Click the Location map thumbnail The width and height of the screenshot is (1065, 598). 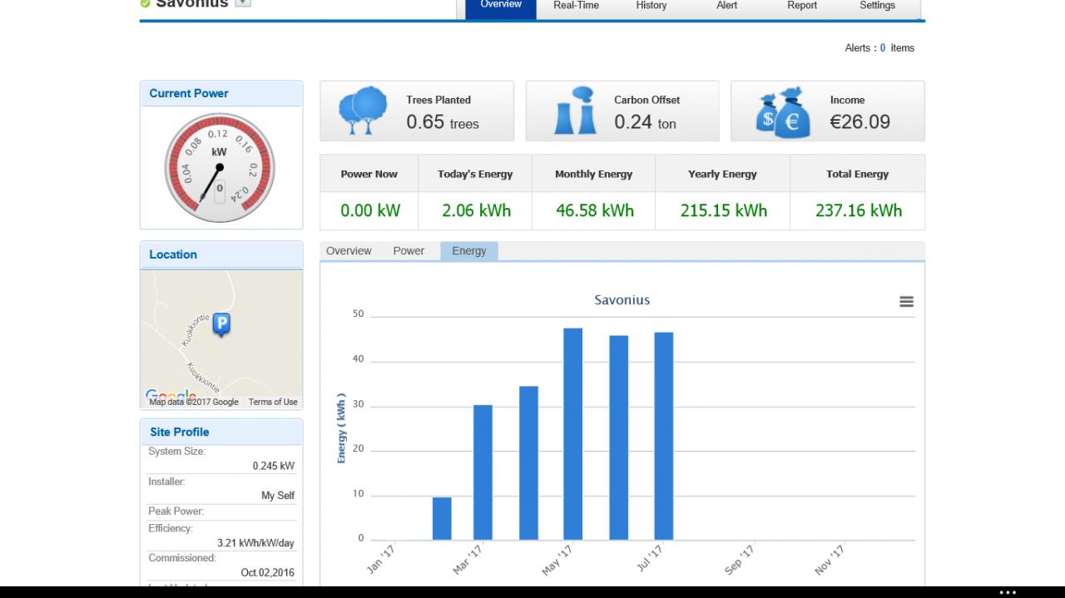coord(221,339)
